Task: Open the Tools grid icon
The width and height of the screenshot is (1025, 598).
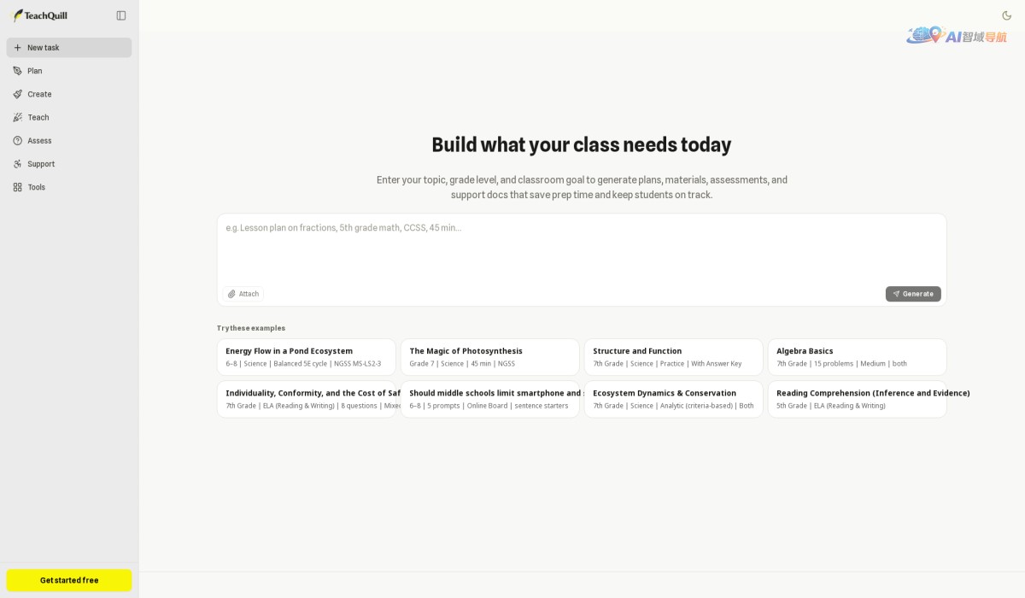Action: click(18, 187)
